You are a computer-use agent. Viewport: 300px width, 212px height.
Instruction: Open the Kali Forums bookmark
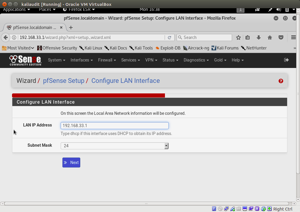click(225, 48)
